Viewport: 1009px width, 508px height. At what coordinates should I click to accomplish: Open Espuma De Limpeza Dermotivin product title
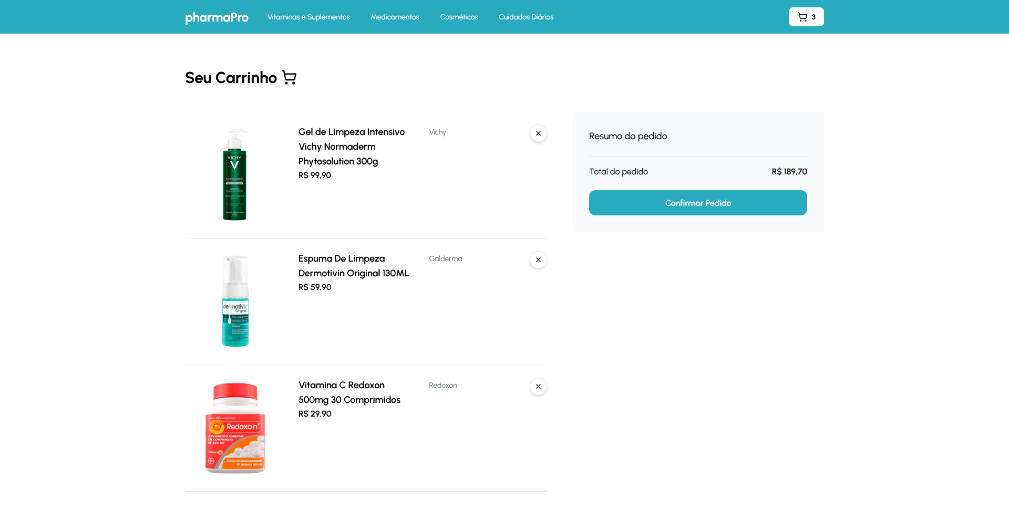pyautogui.click(x=354, y=266)
